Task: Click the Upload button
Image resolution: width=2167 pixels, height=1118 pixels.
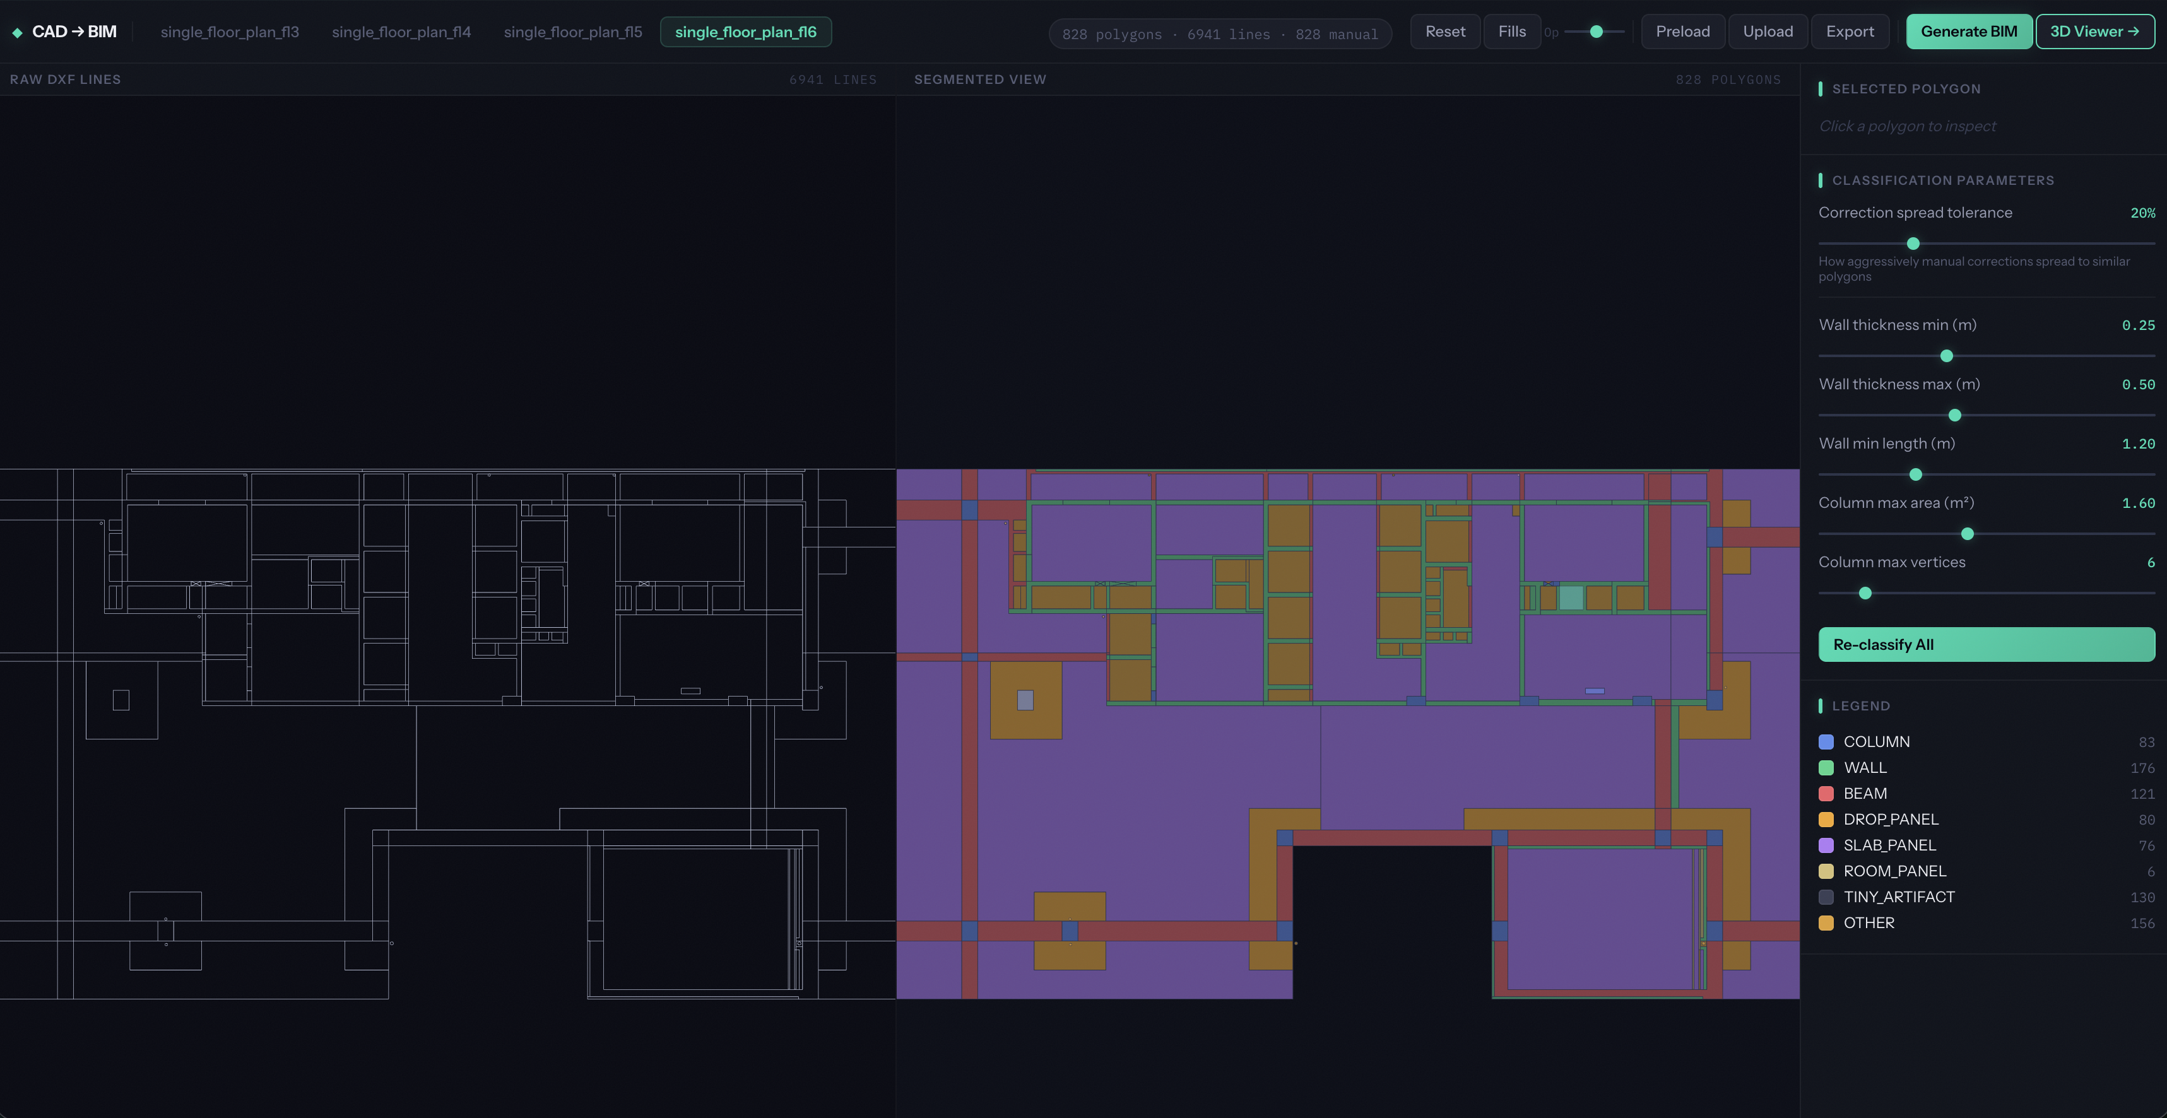Action: [x=1768, y=31]
